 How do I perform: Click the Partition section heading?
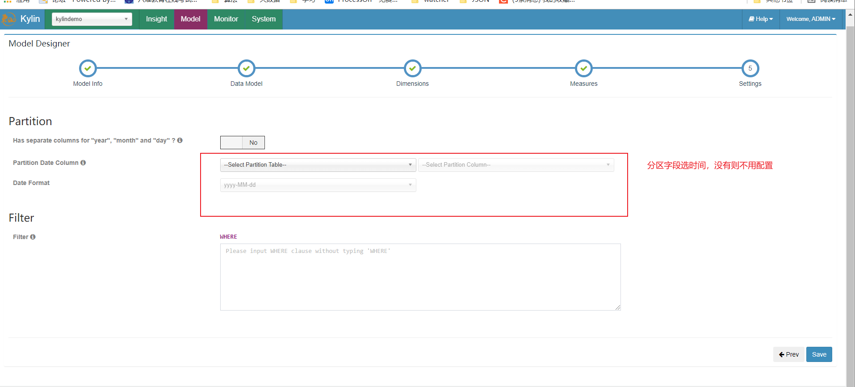(x=30, y=122)
